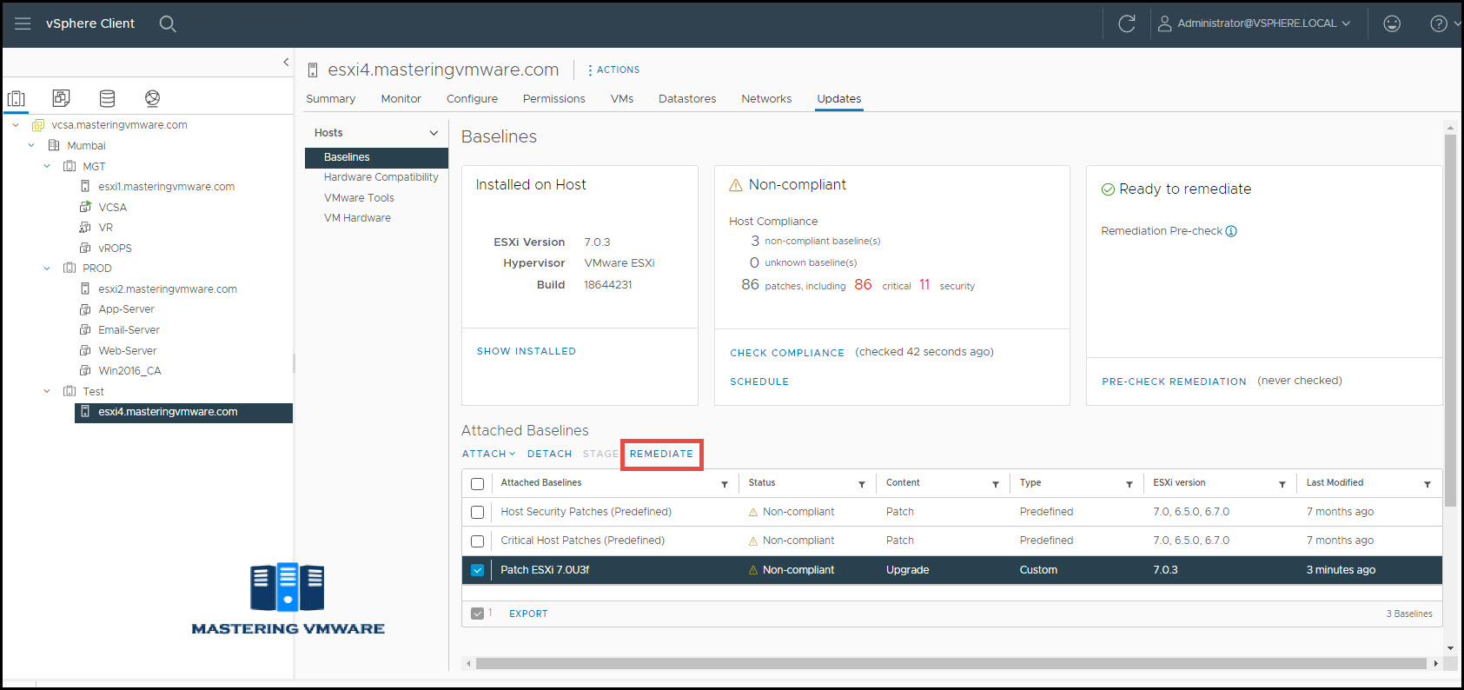
Task: Click SHOW INSTALLED link
Action: click(x=526, y=351)
